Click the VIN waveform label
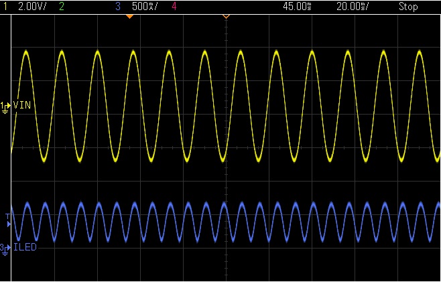The image size is (441, 282). pyautogui.click(x=22, y=105)
